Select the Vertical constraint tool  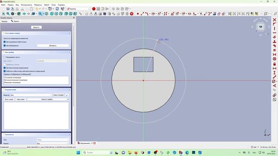coord(275,29)
